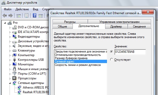This screenshot has width=158, height=95.
Task: Select the Atheros AR8131 adapter entry
Action: click(x=35, y=88)
